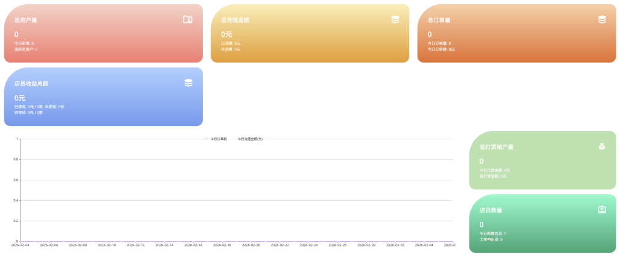
Task: Click the money bag icon on 总打赏用户量 card
Action: tap(602, 146)
